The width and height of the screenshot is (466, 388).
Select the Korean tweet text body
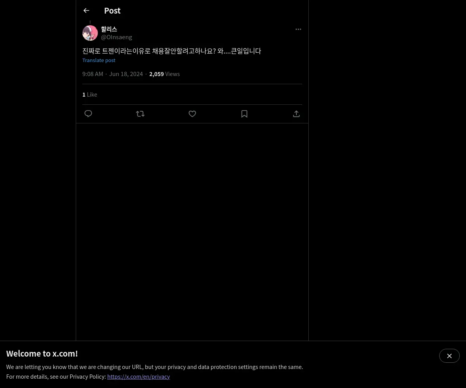click(x=172, y=51)
